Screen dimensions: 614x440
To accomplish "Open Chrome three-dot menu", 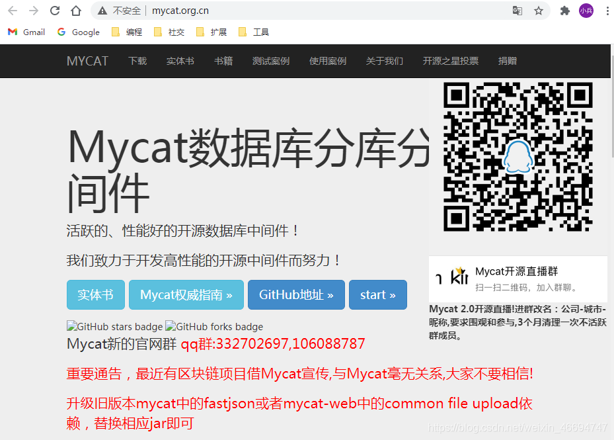I will point(607,11).
